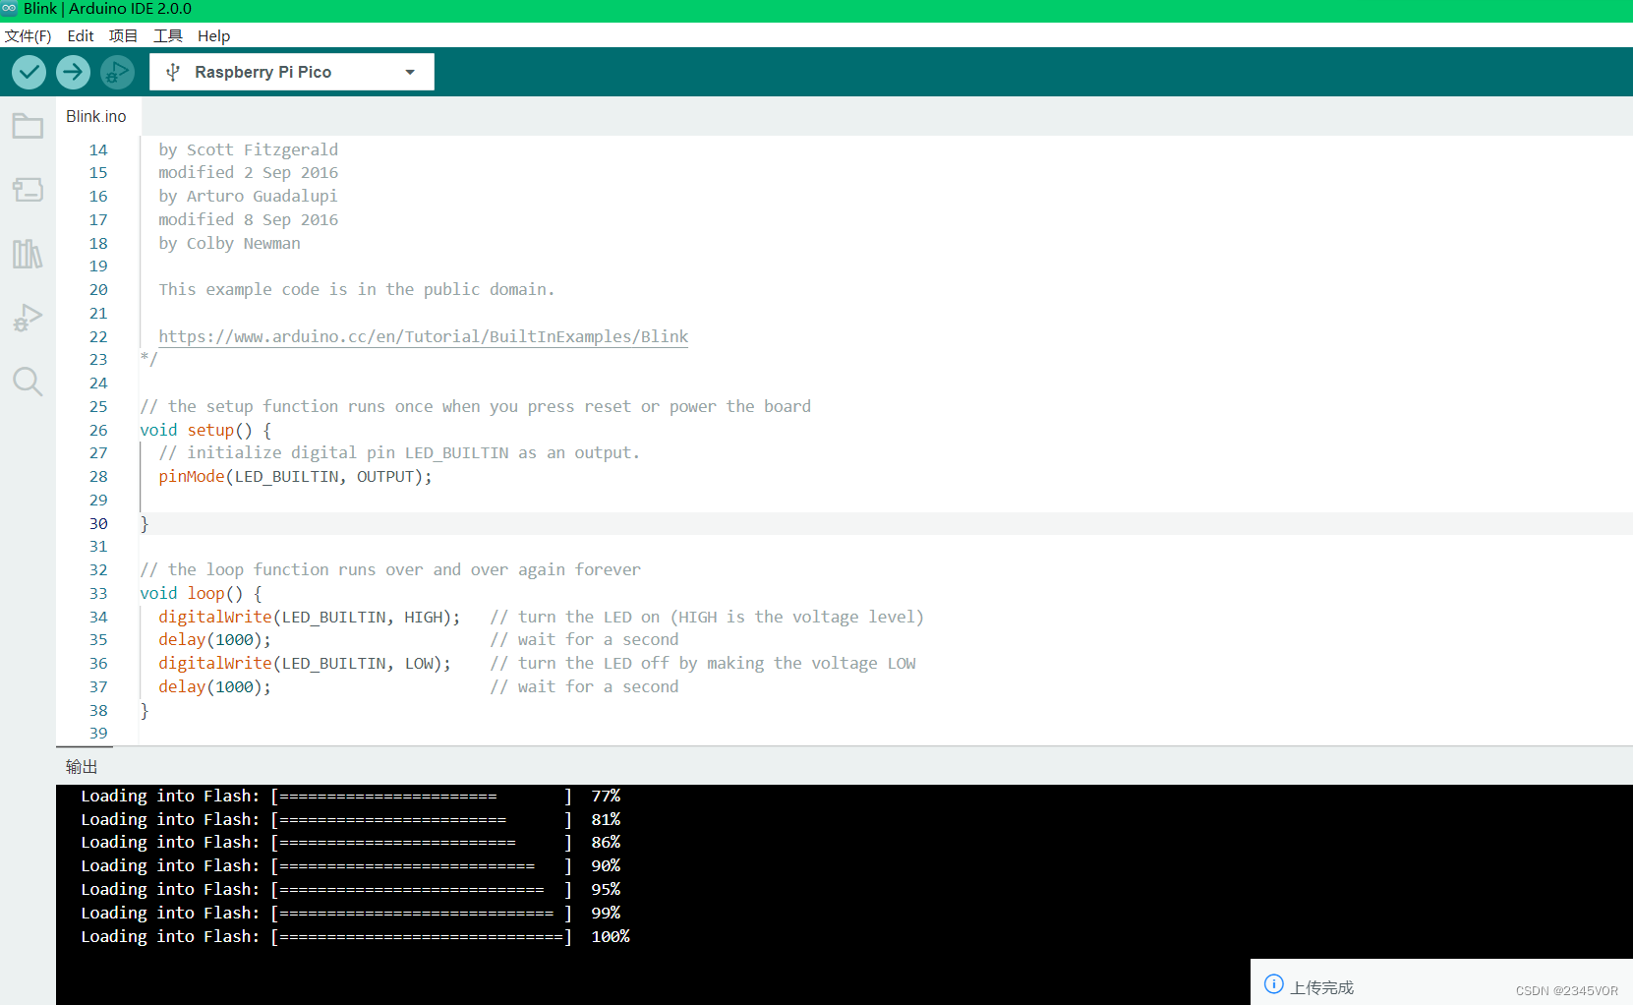The image size is (1633, 1005).
Task: Click the board selector chevron arrow
Action: [410, 71]
